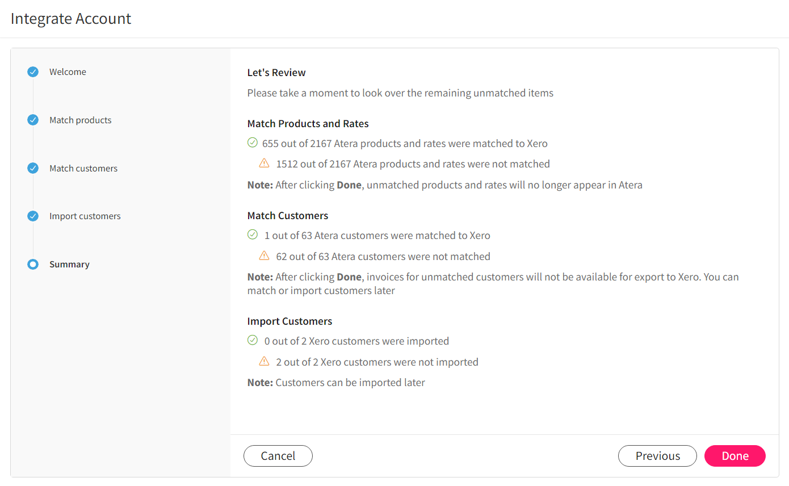Viewport: 789px width, 486px height.
Task: Open the Match products step
Action: (80, 120)
